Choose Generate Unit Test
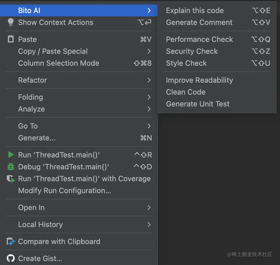The height and width of the screenshot is (265, 280). point(198,104)
